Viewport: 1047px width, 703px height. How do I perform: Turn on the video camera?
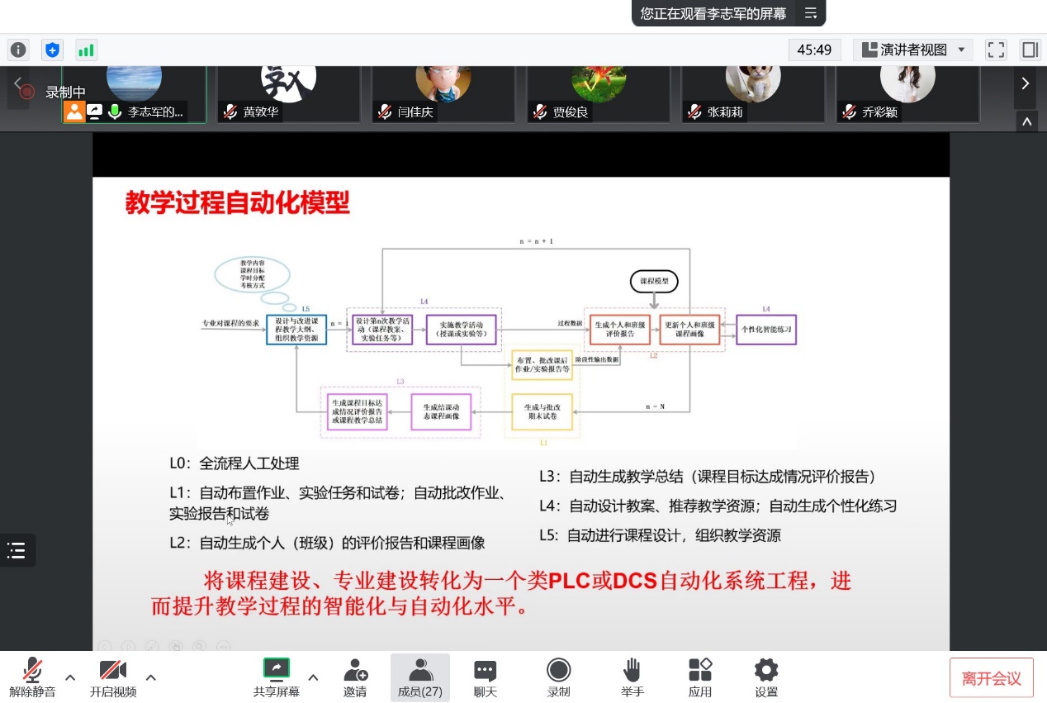coord(113,677)
